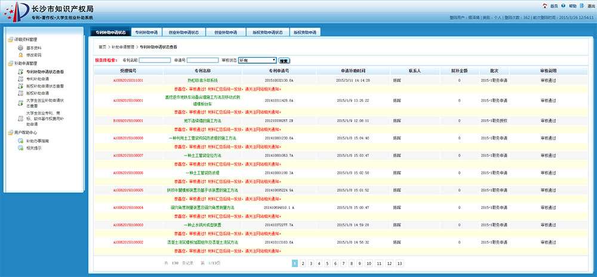The width and height of the screenshot is (597, 277).
Task: Click the 退出 logout icon
Action: (x=583, y=5)
